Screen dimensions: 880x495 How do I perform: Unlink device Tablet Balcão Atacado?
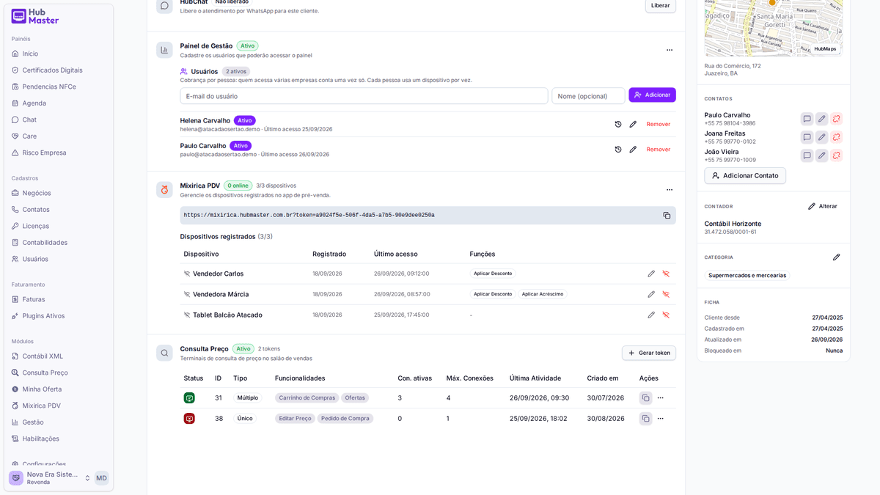point(666,315)
